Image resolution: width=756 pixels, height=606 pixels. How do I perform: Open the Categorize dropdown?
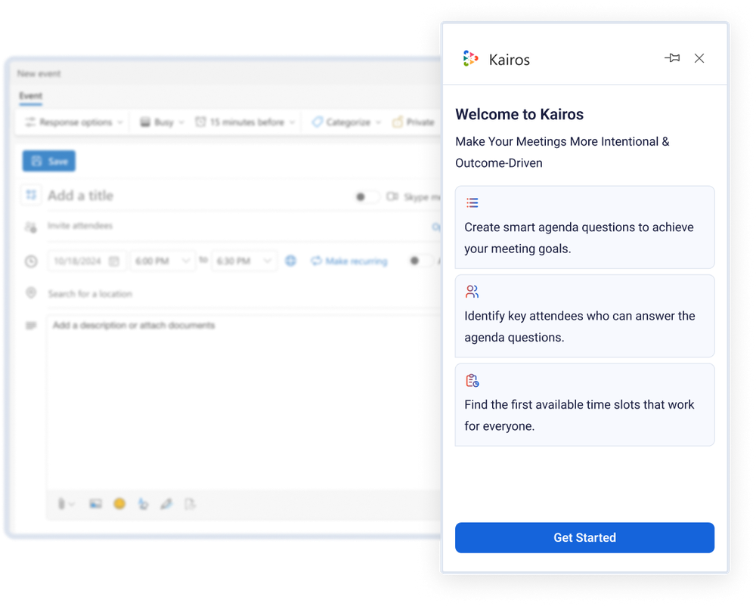pyautogui.click(x=345, y=122)
